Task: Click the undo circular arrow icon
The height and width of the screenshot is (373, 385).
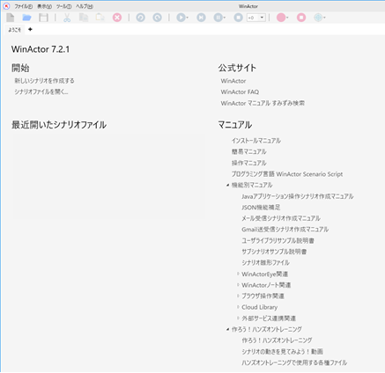Action: pos(140,18)
